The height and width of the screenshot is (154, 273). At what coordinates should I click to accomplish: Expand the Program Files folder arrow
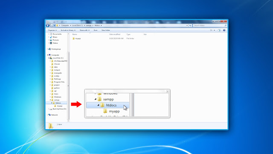click(x=50, y=82)
